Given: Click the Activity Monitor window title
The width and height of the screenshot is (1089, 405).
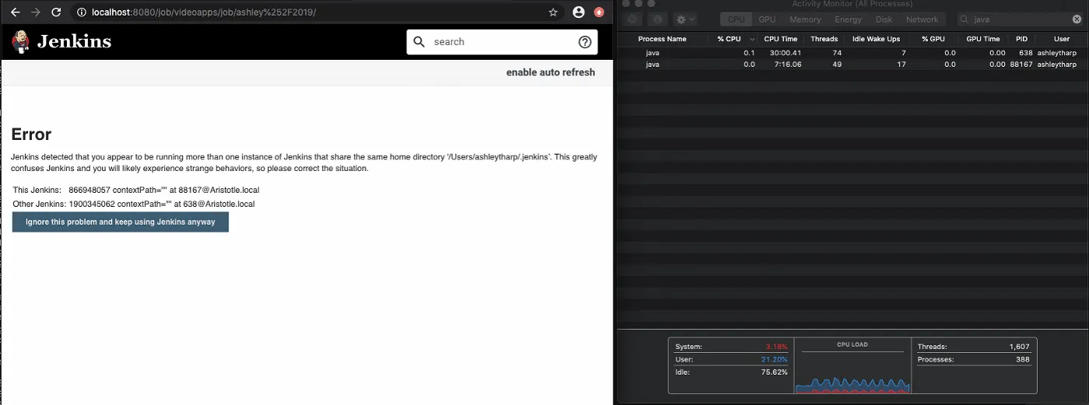Looking at the screenshot, I should pos(852,4).
